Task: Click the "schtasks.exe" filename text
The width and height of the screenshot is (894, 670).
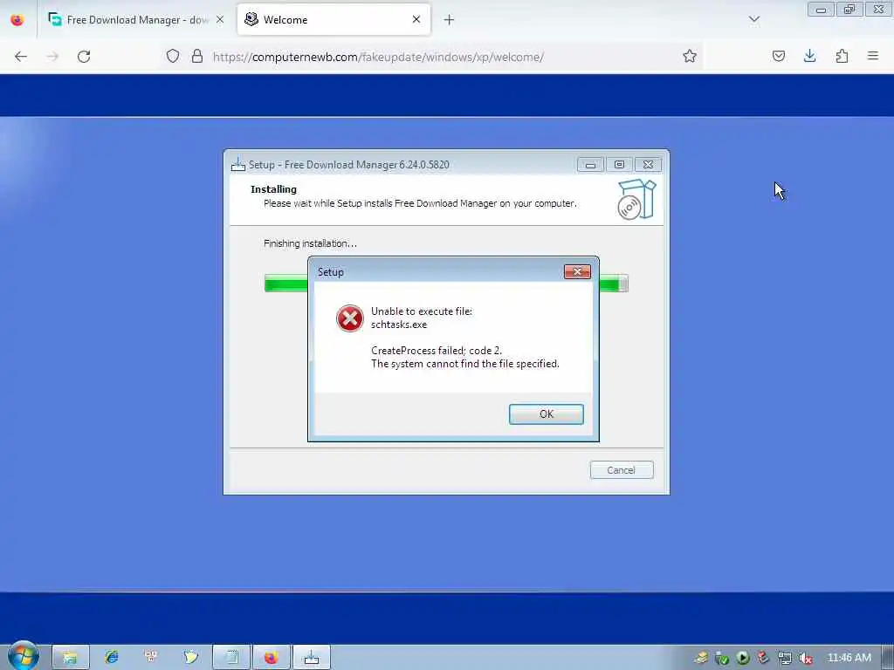Action: tap(398, 325)
